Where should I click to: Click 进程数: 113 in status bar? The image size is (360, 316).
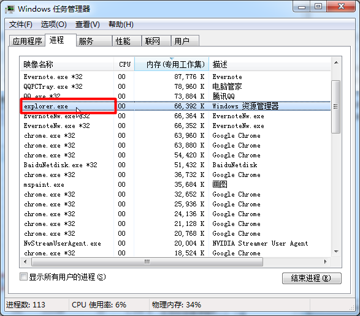coord(26,305)
